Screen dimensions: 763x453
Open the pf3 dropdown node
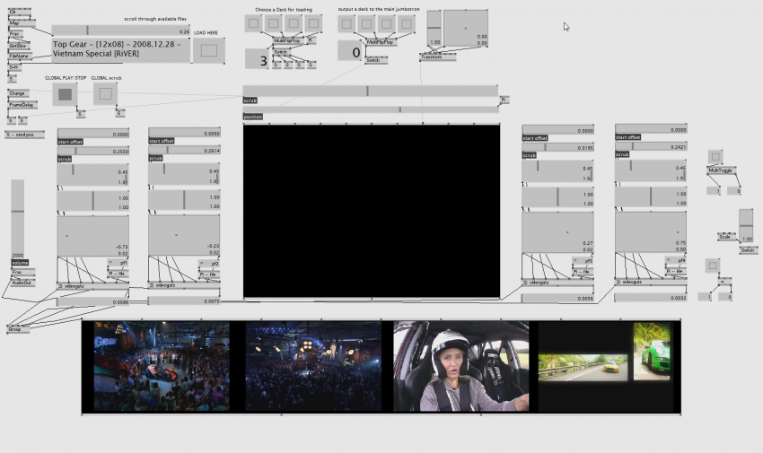pyautogui.click(x=583, y=262)
